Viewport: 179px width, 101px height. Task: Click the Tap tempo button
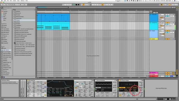6,5
